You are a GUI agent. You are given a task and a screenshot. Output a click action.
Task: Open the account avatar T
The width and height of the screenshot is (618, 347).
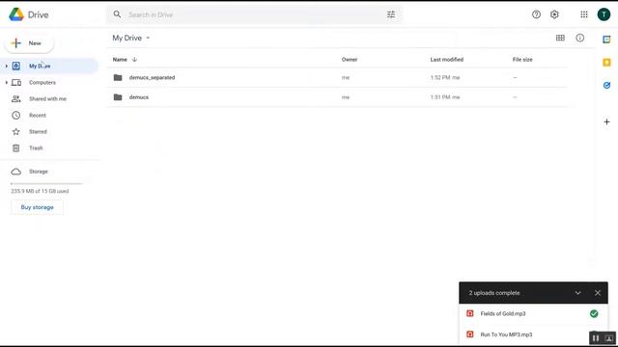pos(604,14)
